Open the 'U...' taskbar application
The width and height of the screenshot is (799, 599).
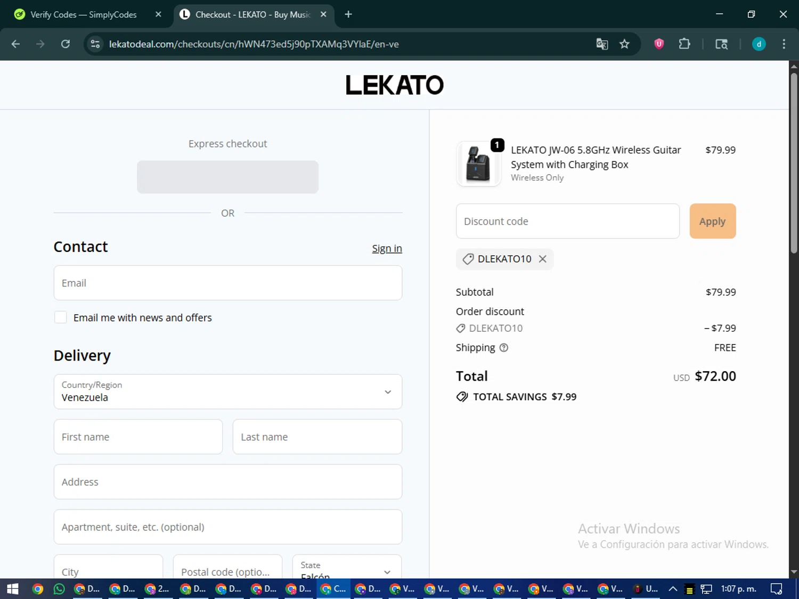(x=646, y=589)
